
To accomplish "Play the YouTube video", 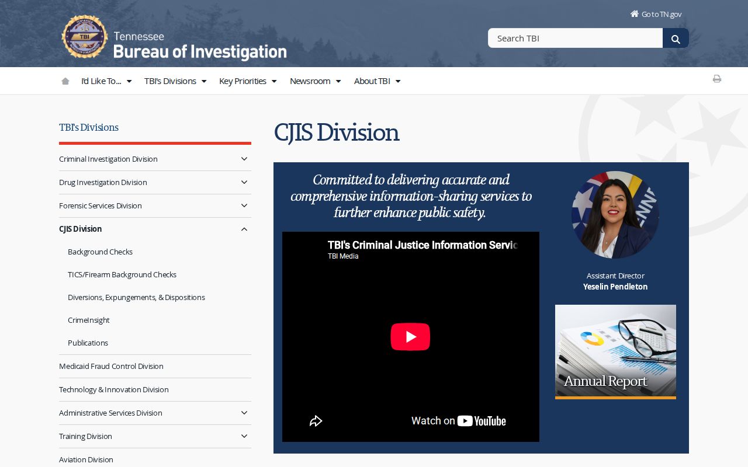I will point(410,337).
